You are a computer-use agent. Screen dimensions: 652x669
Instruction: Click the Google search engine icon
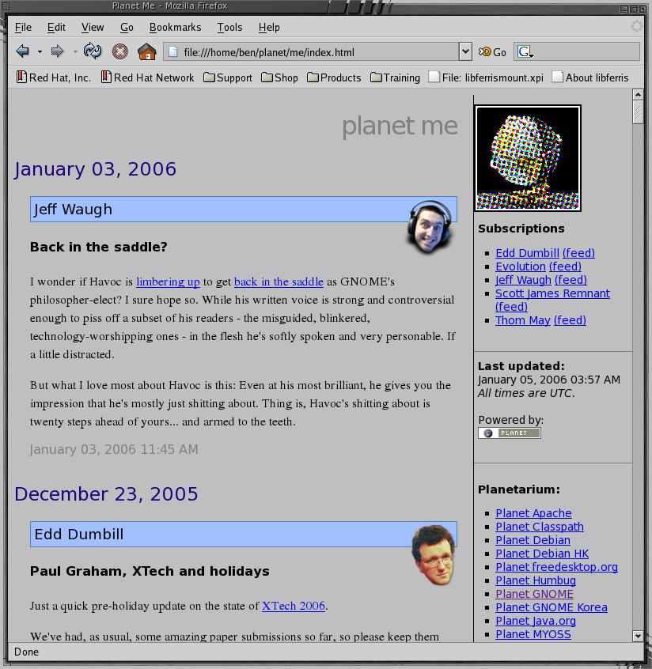point(525,52)
